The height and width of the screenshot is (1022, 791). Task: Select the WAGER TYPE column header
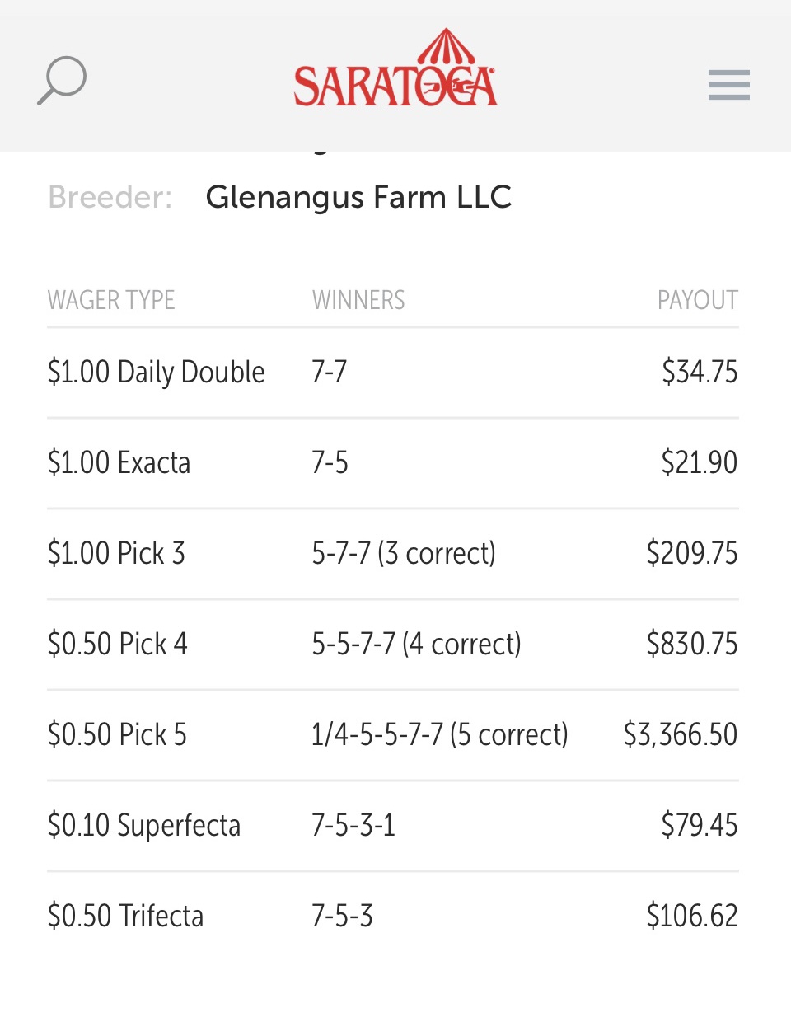111,300
